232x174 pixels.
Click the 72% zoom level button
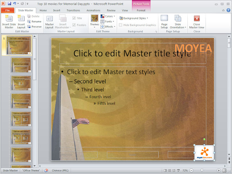pos(185,170)
